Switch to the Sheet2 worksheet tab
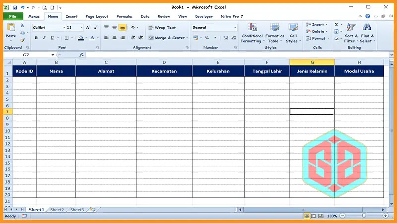 click(57, 210)
